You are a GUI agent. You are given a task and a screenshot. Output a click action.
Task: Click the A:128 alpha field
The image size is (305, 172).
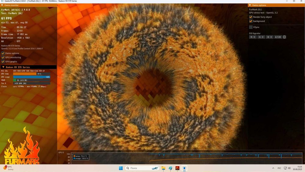point(278,37)
